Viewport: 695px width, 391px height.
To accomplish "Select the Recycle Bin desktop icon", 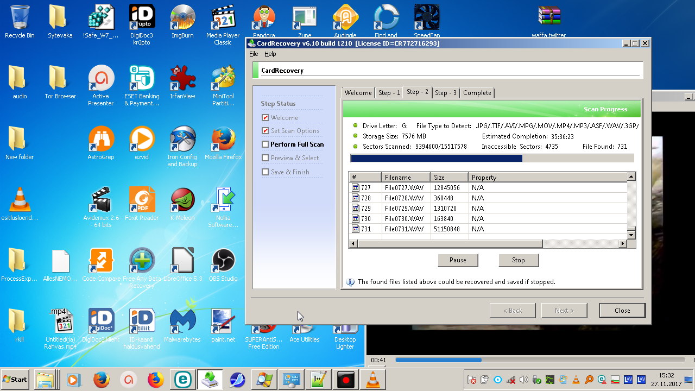I will click(20, 22).
